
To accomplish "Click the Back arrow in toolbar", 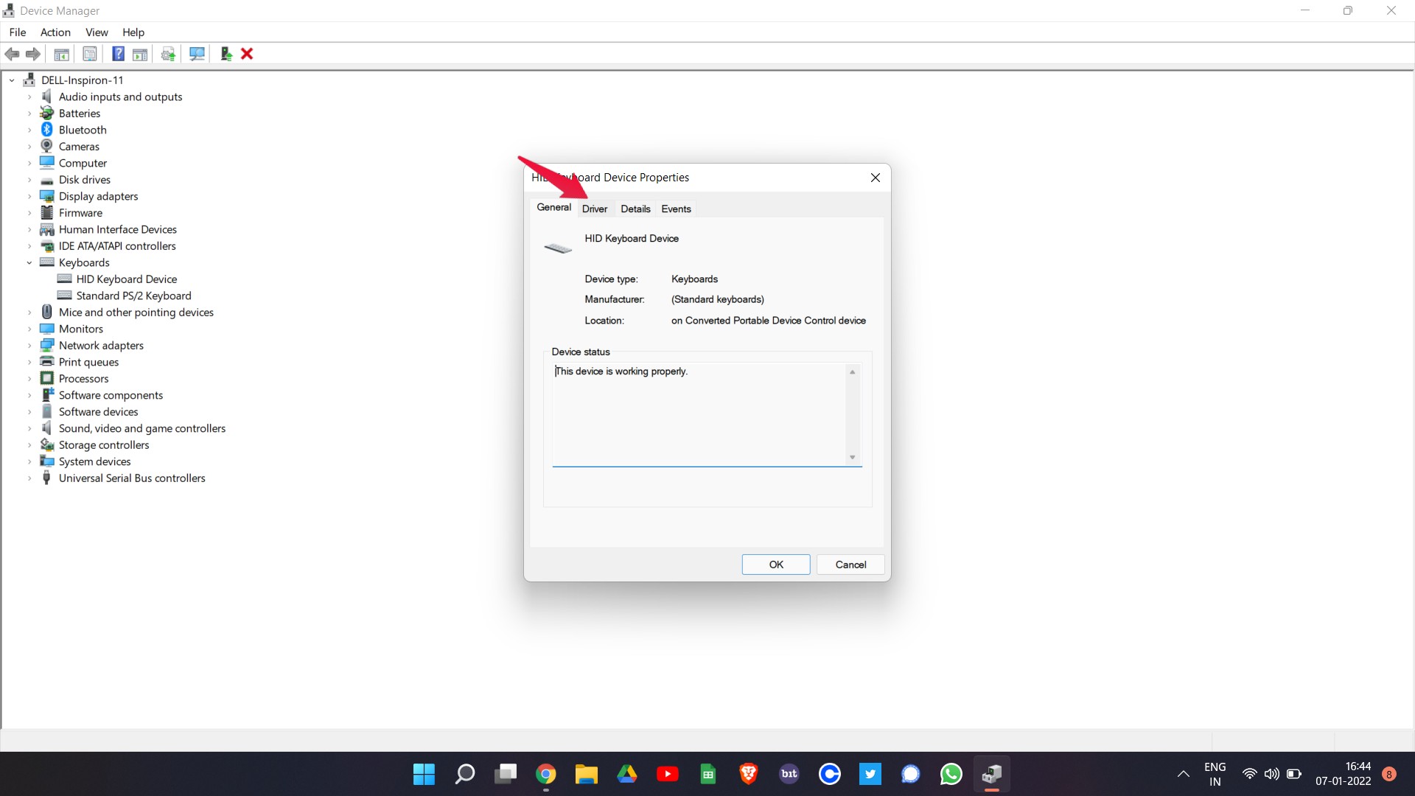I will coord(13,54).
